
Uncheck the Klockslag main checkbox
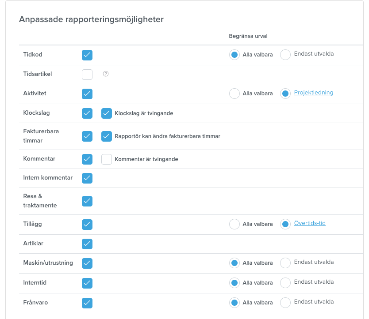[87, 113]
